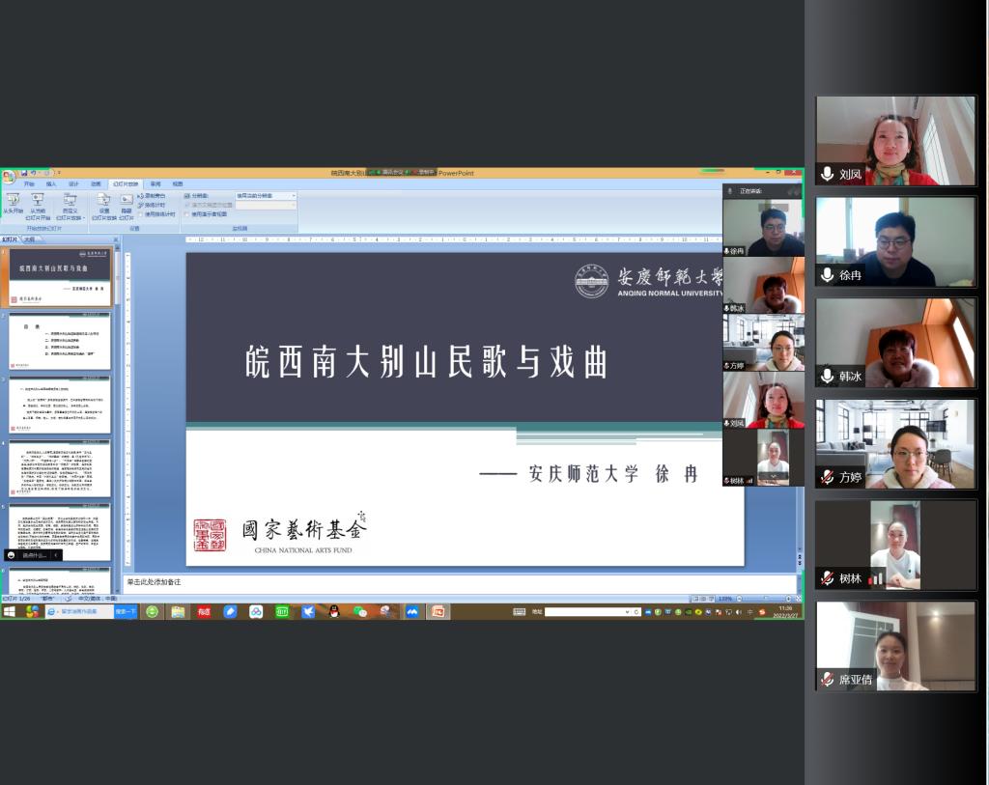Open the WeChat icon in taskbar
Screen dimensions: 989x785
pyautogui.click(x=360, y=611)
